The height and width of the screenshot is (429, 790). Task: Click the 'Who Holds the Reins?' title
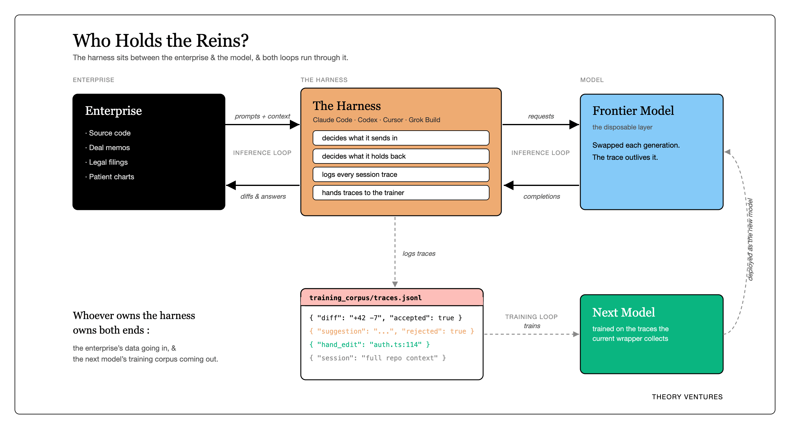(160, 40)
